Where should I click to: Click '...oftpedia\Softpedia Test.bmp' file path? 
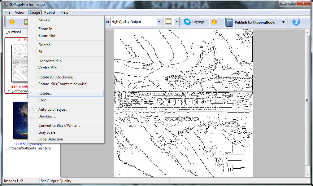pyautogui.click(x=28, y=148)
